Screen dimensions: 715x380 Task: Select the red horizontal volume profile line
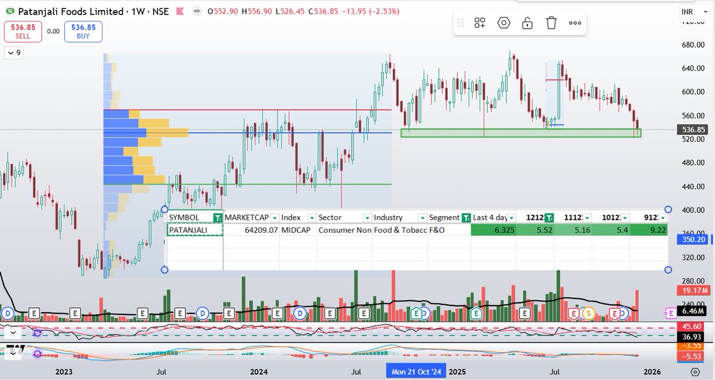[x=247, y=110]
